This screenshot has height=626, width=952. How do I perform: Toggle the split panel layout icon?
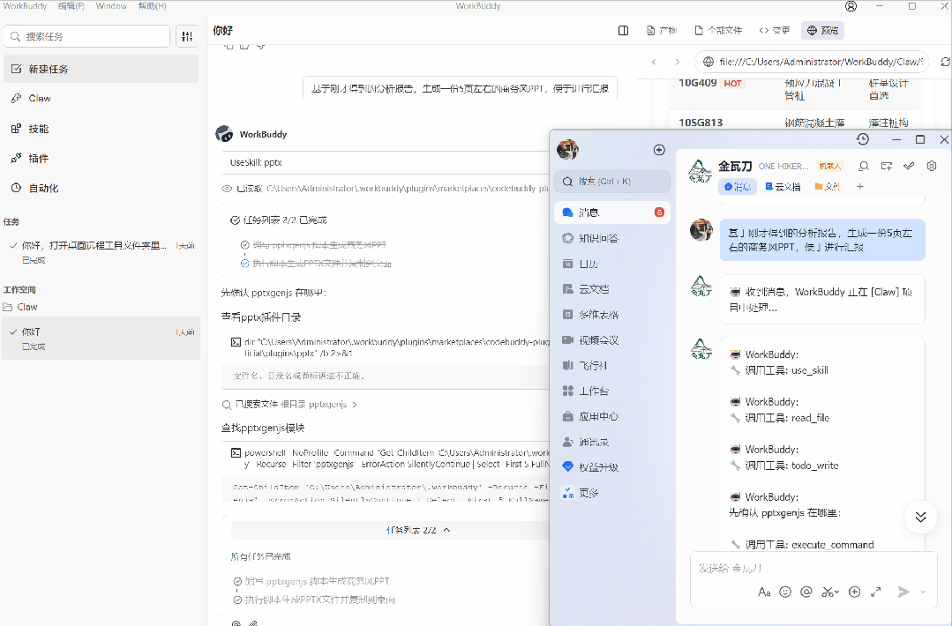click(x=623, y=30)
